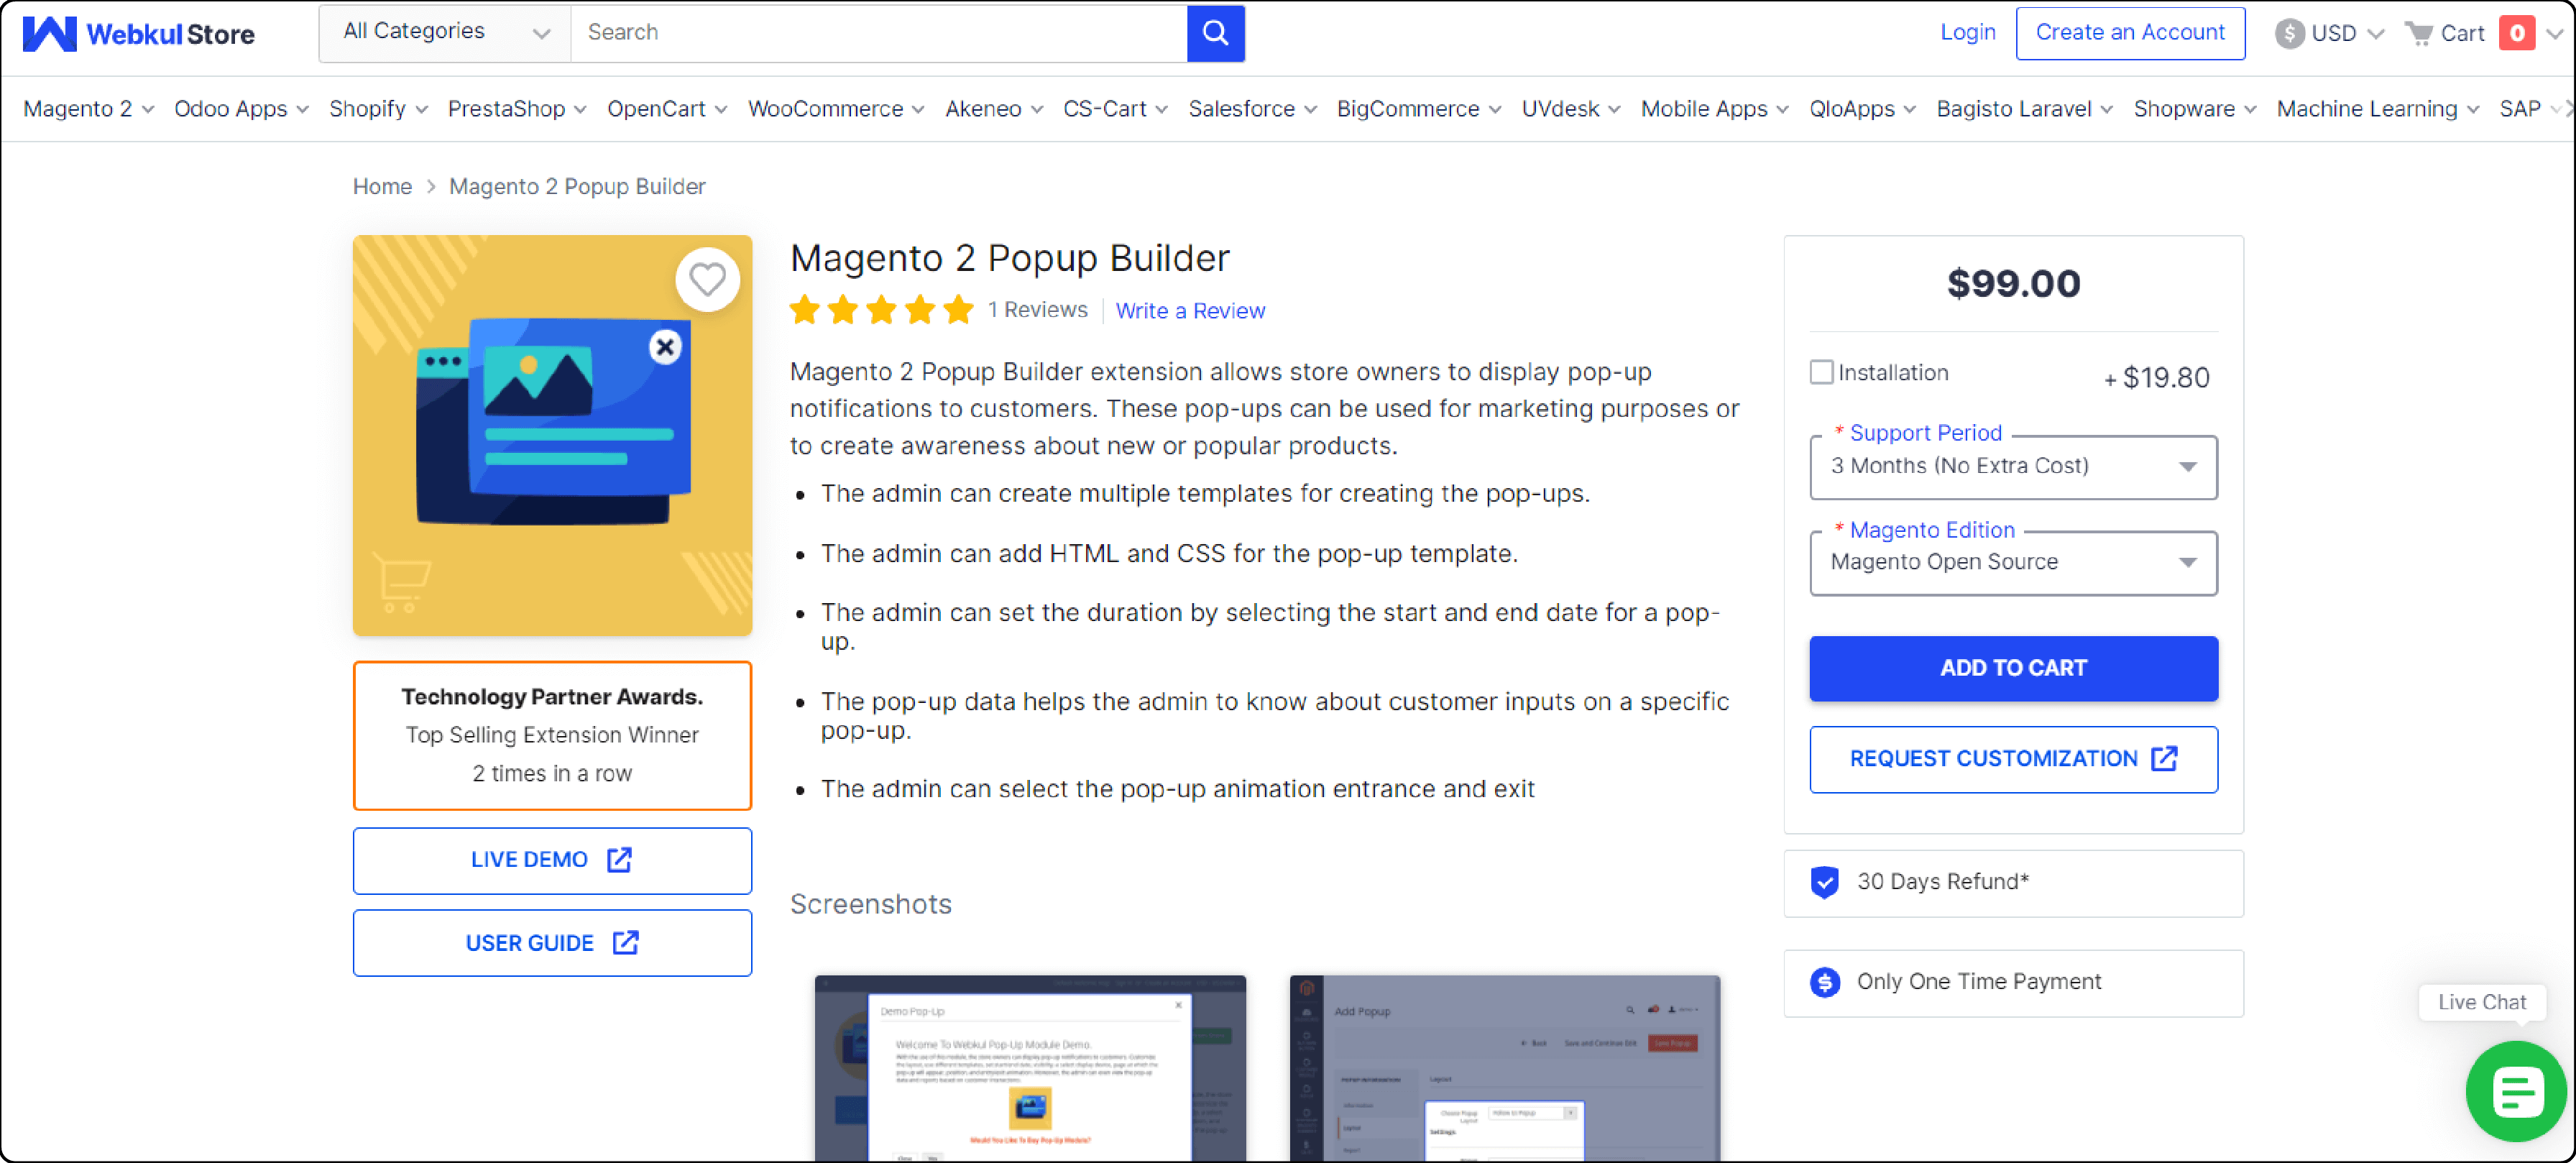Click the USD currency icon

pos(2294,31)
